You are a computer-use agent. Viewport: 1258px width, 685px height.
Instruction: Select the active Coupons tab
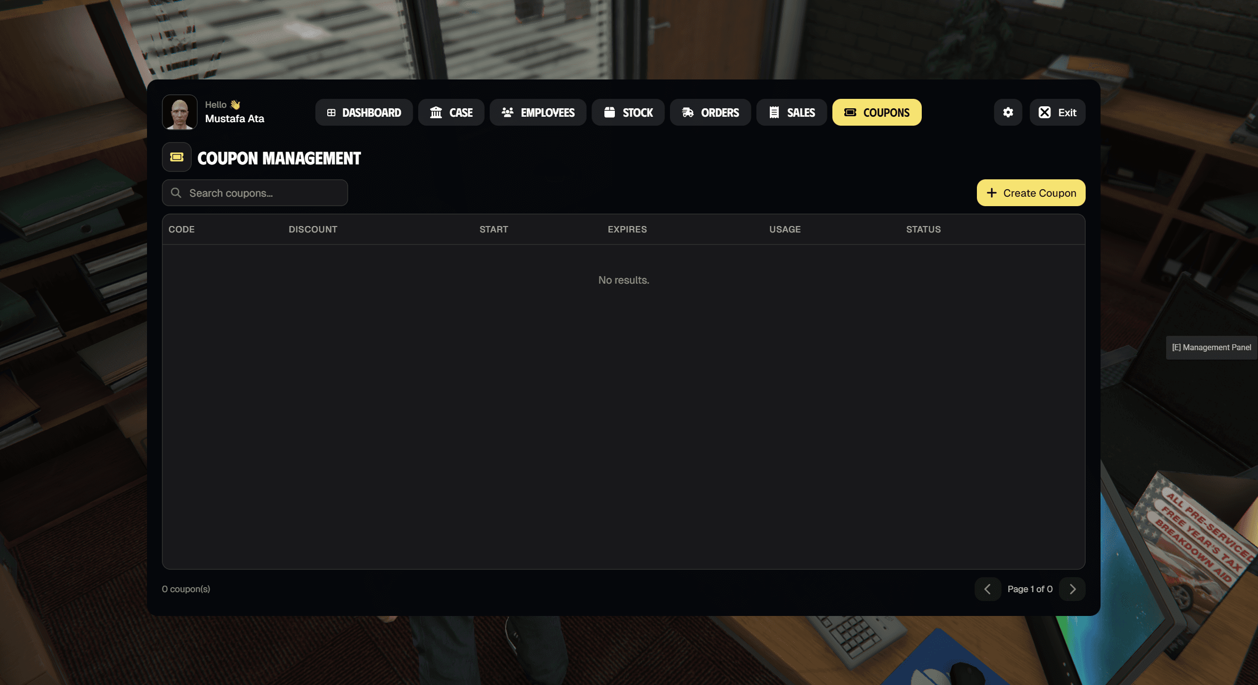pyautogui.click(x=877, y=112)
